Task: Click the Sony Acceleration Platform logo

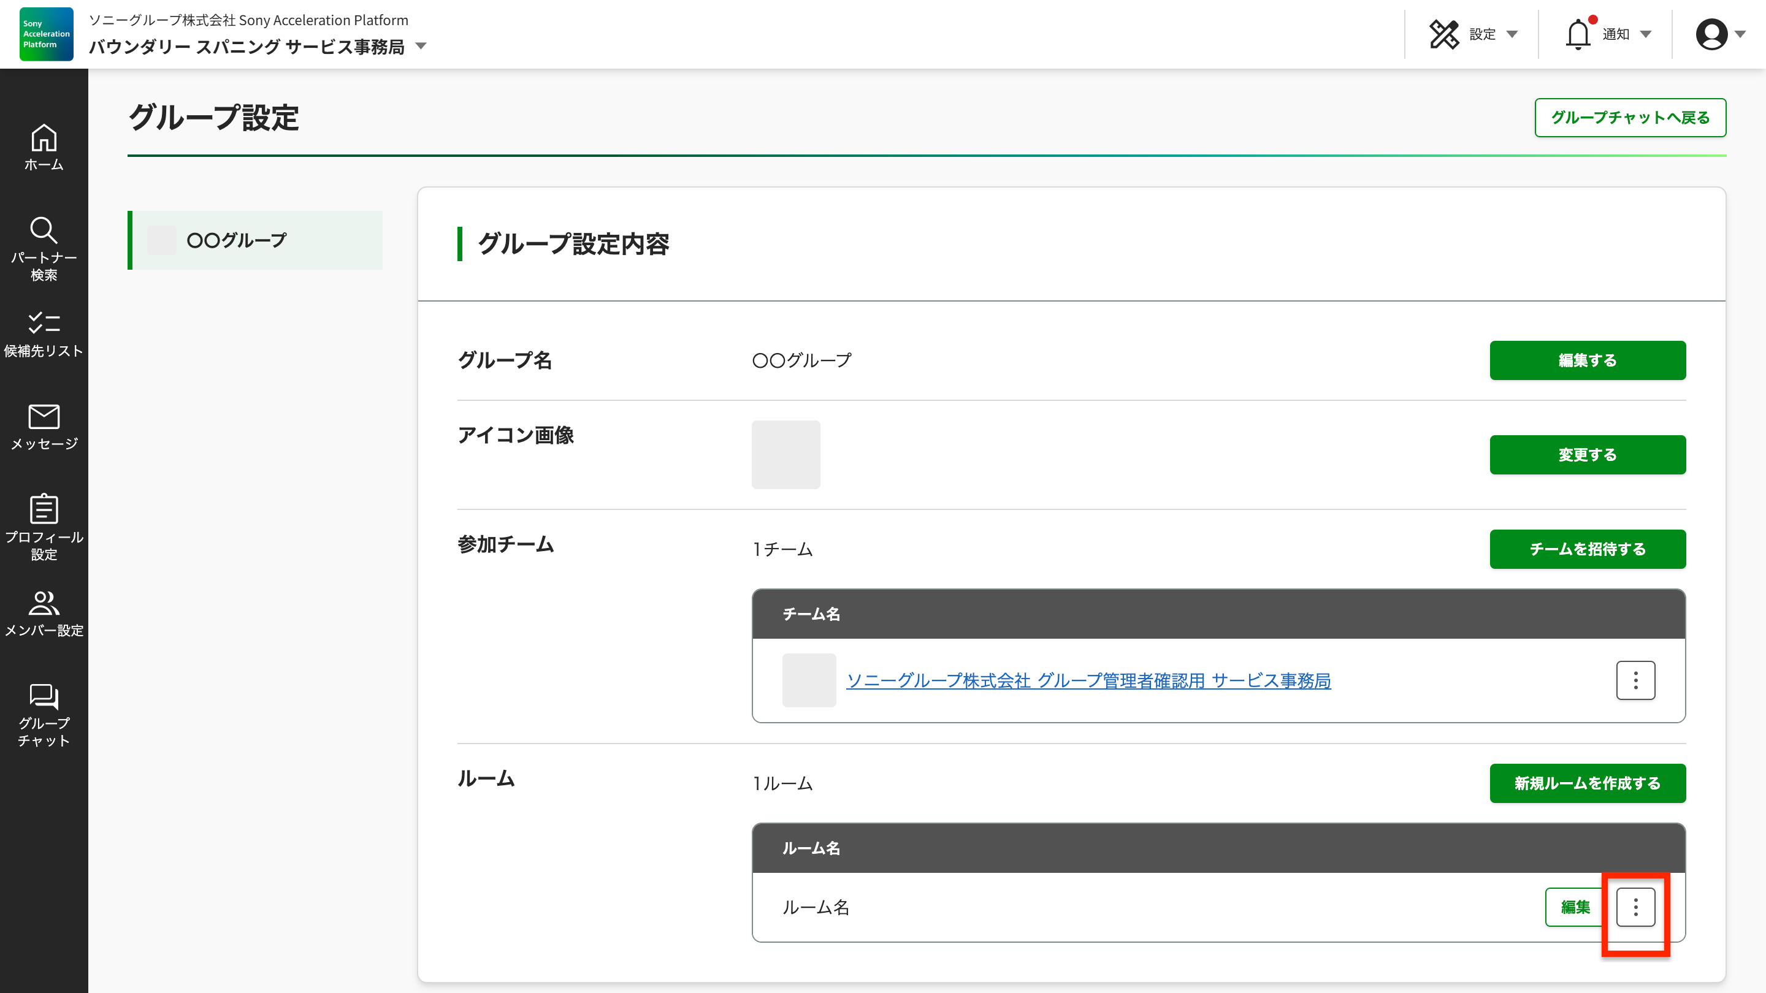Action: (46, 34)
